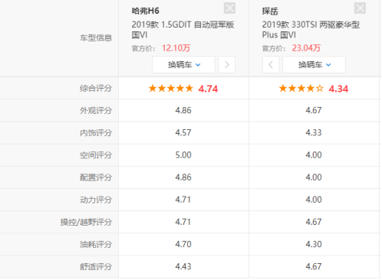Screen dimensions: 382x280
Task: Click 哈弗H6 油耗评分 value 4.70
Action: click(183, 244)
